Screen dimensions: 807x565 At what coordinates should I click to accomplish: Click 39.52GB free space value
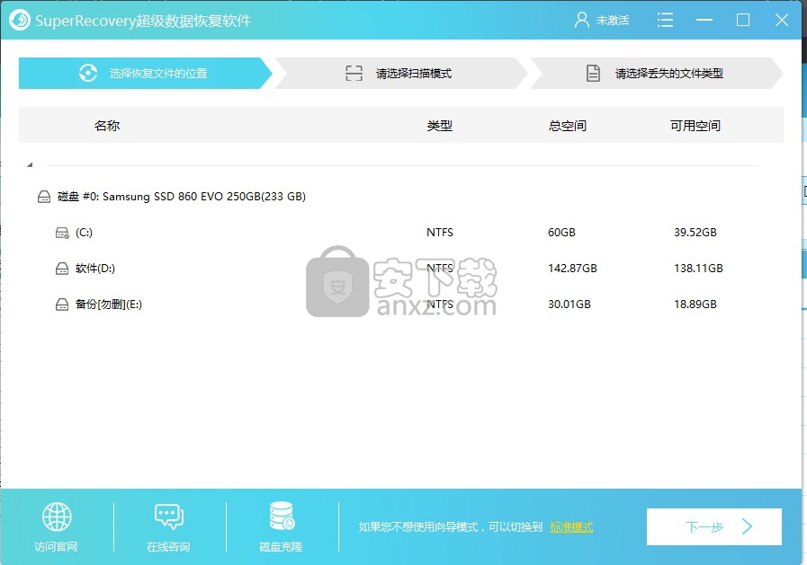point(695,232)
